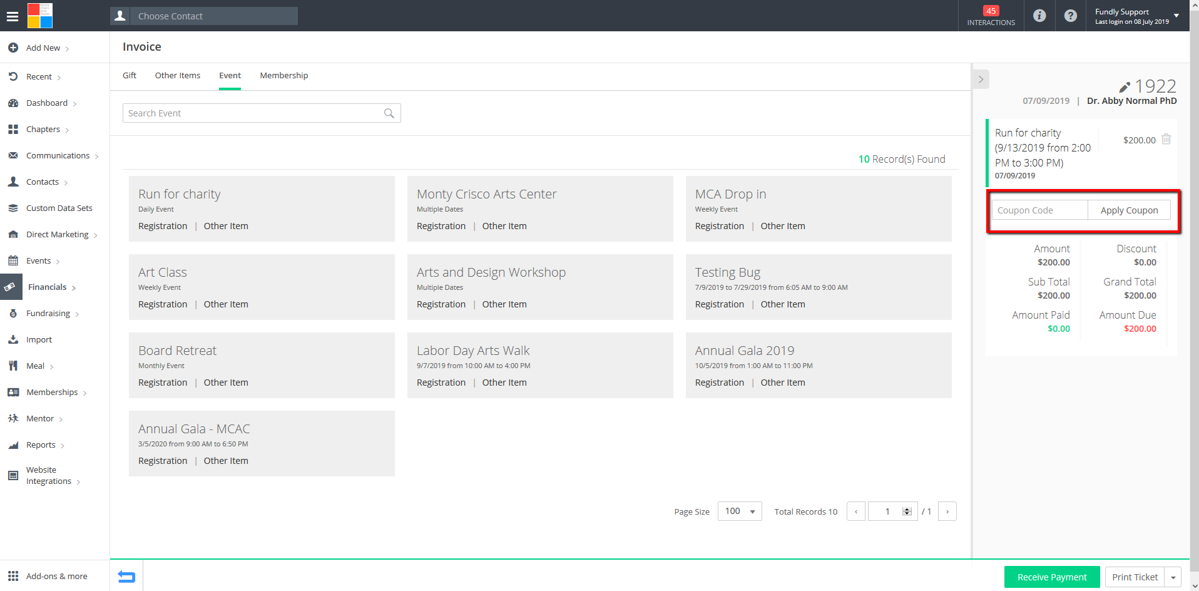Image resolution: width=1199 pixels, height=591 pixels.
Task: Click the Apply Coupon button
Action: point(1129,210)
